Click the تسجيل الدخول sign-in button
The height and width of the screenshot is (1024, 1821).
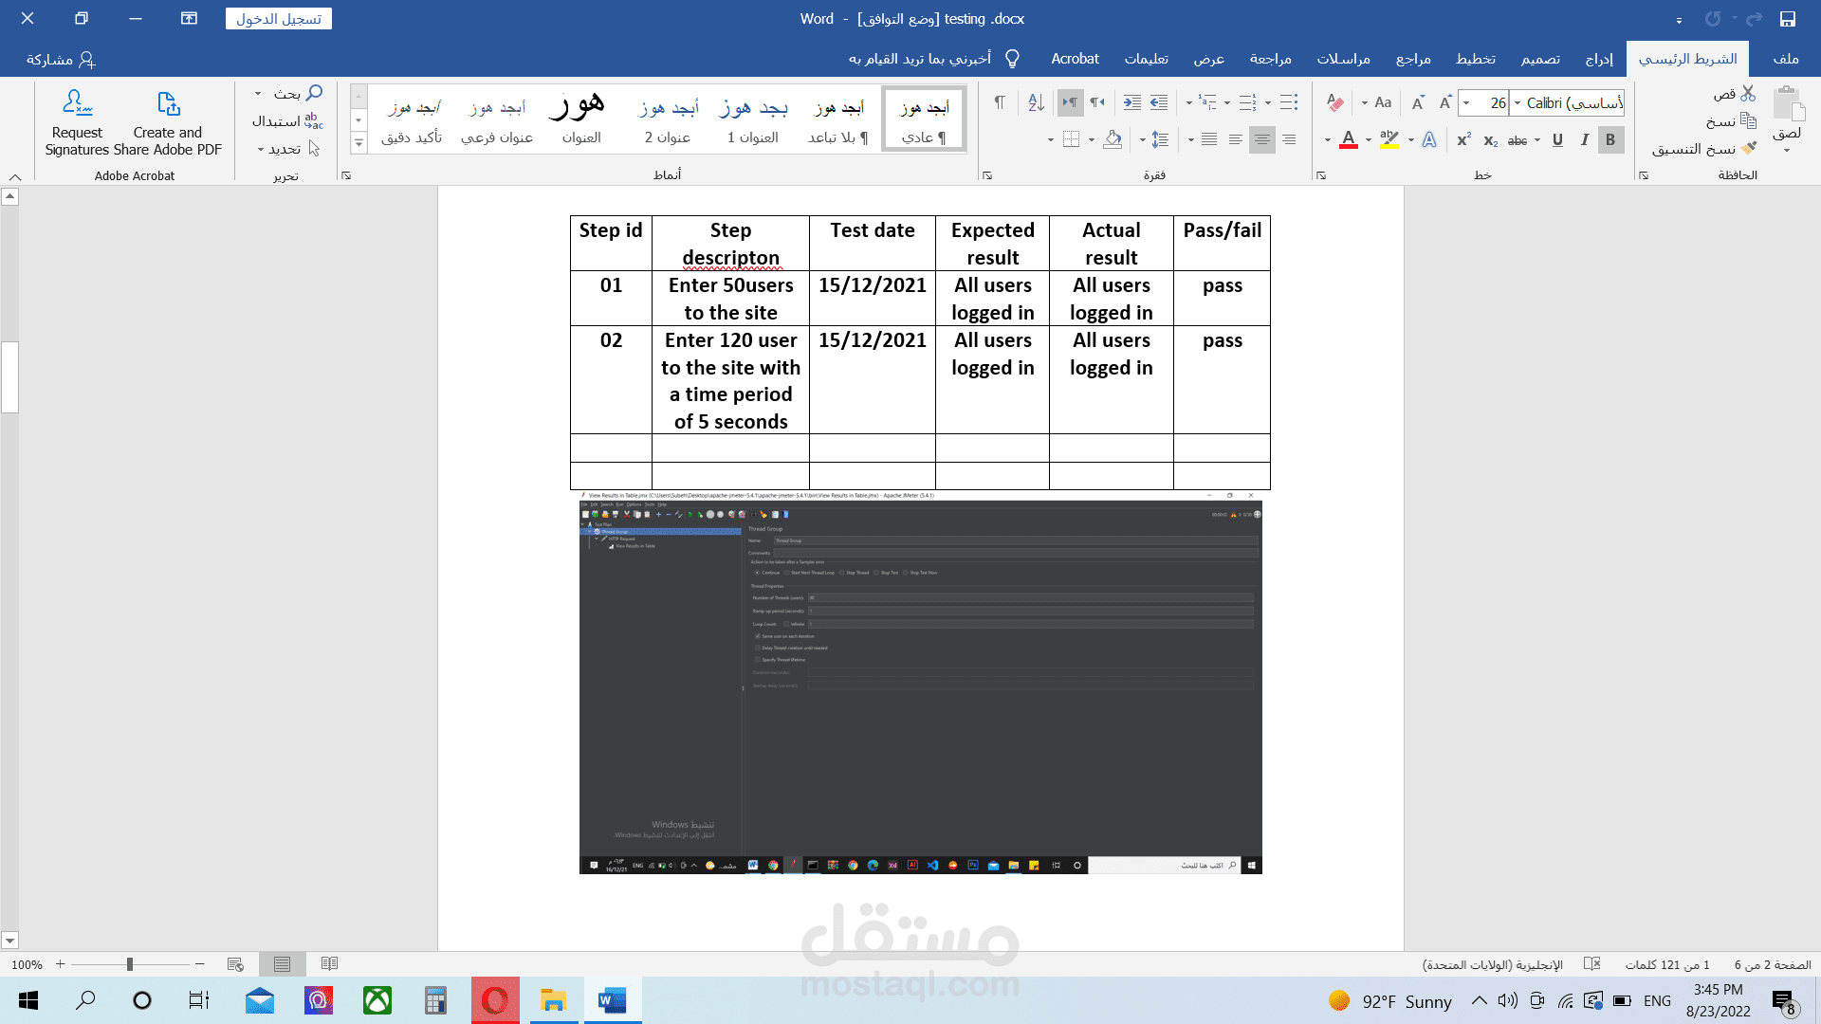tap(278, 18)
